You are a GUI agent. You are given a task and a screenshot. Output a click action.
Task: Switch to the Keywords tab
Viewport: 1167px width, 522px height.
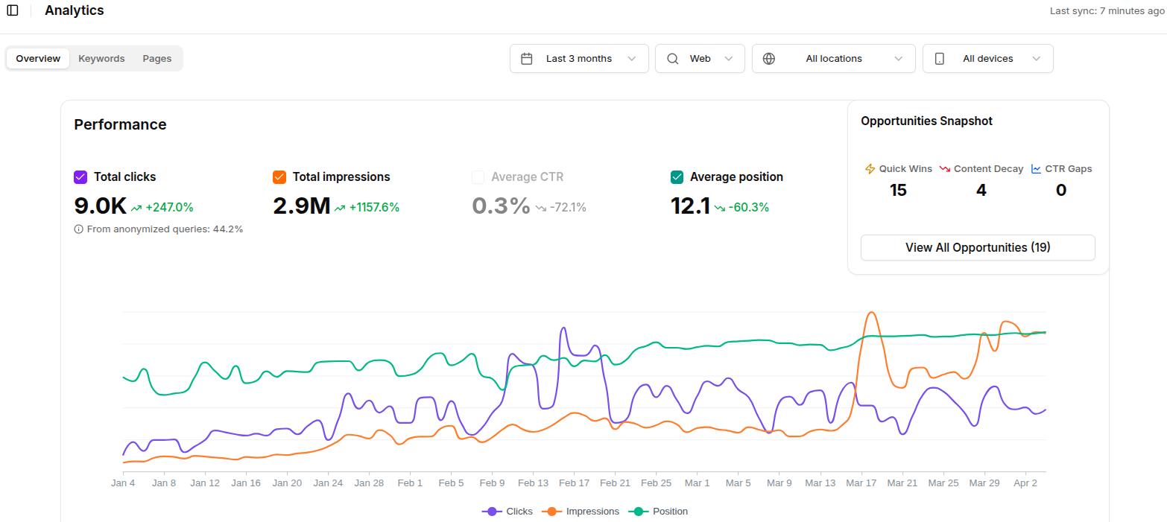click(101, 58)
